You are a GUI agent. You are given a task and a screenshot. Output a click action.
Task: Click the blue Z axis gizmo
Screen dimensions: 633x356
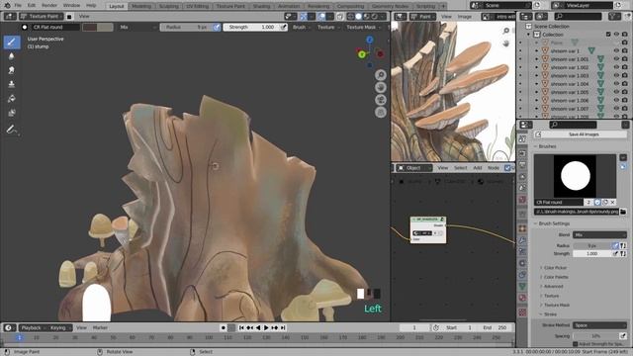(369, 40)
